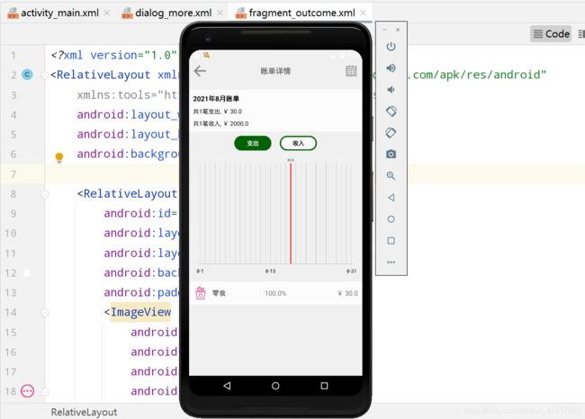Image resolution: width=585 pixels, height=419 pixels.
Task: Rotate the emulator right
Action: 391,133
